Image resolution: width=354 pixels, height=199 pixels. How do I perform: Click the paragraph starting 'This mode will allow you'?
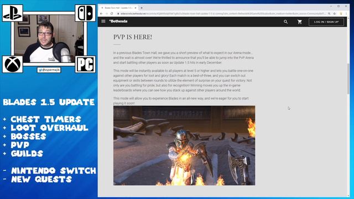[181, 101]
